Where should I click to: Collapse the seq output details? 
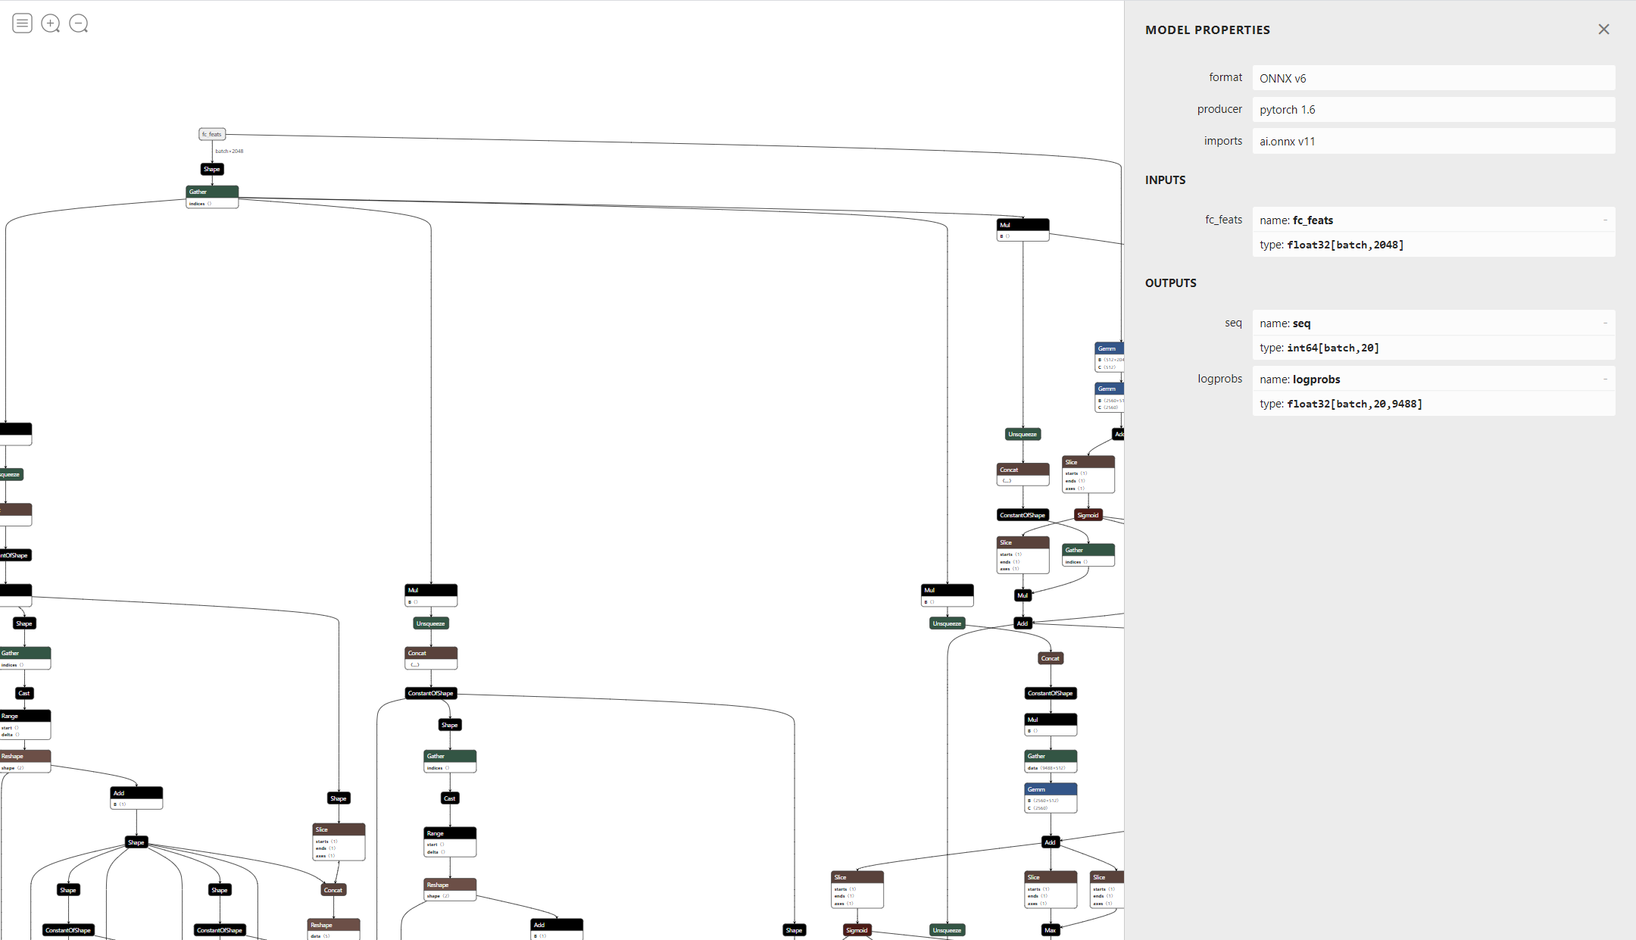pos(1605,323)
